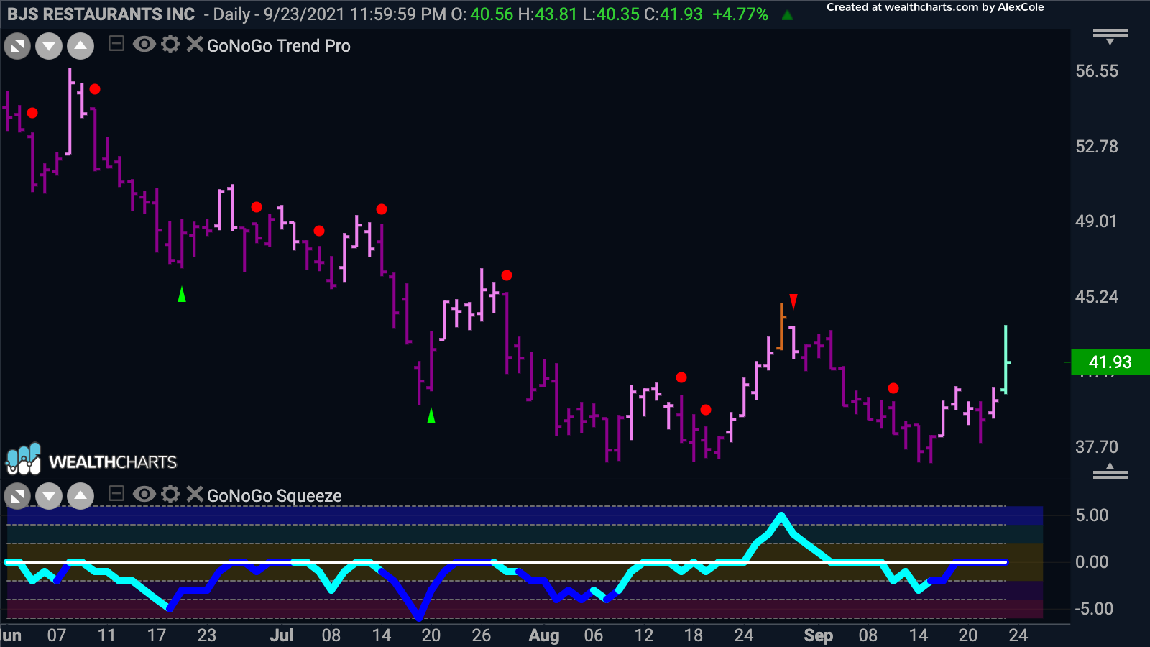Move GoNoGo Trend Pro pane up
The image size is (1150, 647).
pyautogui.click(x=80, y=47)
